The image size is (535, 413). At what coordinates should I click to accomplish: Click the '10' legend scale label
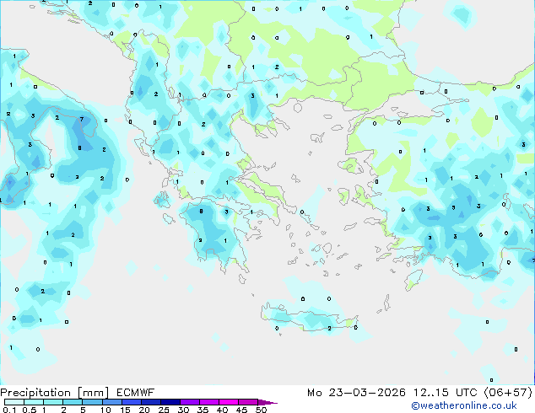point(105,410)
